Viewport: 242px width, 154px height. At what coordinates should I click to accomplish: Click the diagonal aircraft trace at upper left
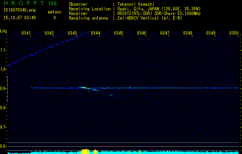[49, 48]
